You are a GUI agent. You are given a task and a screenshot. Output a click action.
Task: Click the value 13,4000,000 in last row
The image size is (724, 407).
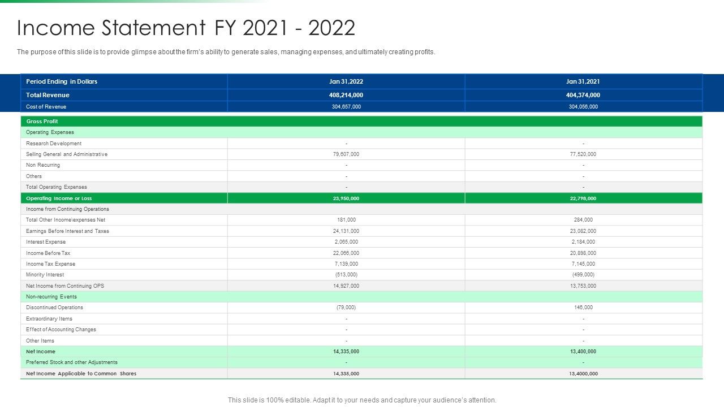point(583,374)
